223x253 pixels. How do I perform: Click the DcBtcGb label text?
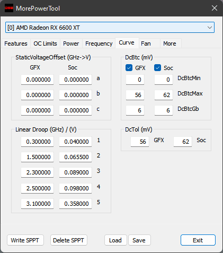pyautogui.click(x=188, y=109)
